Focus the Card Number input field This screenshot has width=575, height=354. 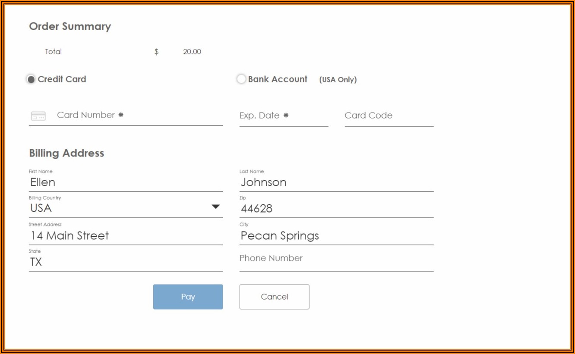click(x=138, y=116)
